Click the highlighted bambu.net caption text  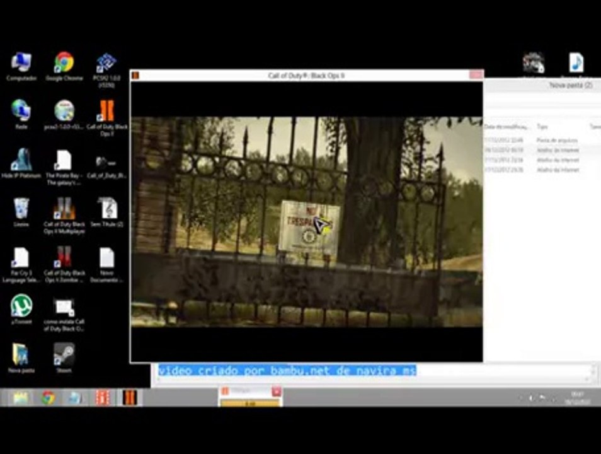click(x=287, y=370)
